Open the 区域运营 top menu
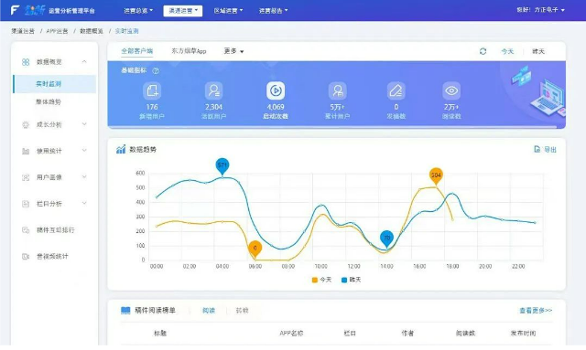586x350 pixels. tap(228, 11)
